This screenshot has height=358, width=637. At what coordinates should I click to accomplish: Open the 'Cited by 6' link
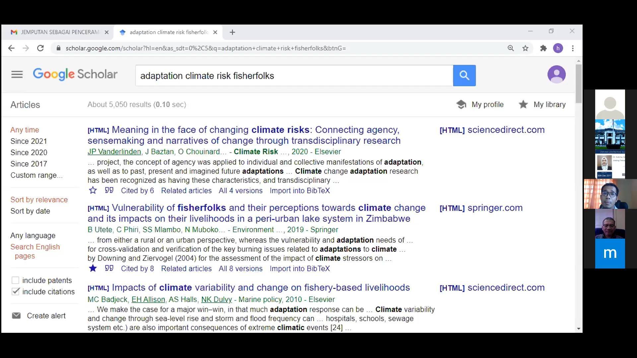pyautogui.click(x=137, y=191)
